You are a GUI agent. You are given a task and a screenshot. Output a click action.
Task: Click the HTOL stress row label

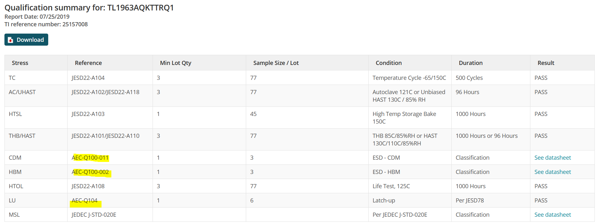[16, 186]
